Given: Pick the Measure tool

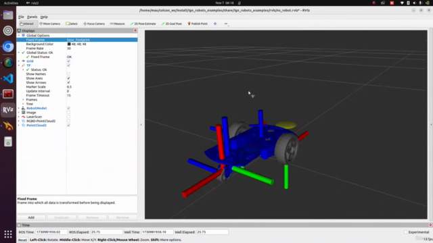Looking at the screenshot, I should [x=117, y=24].
